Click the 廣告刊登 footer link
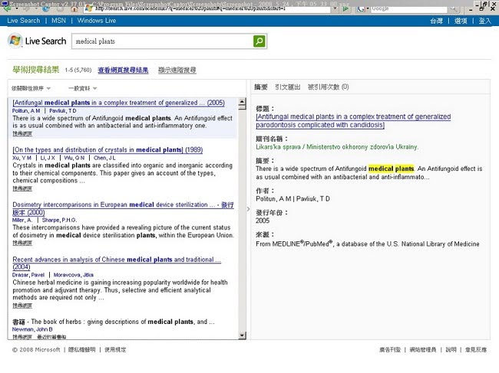Image resolution: width=499 pixels, height=373 pixels. [x=390, y=350]
